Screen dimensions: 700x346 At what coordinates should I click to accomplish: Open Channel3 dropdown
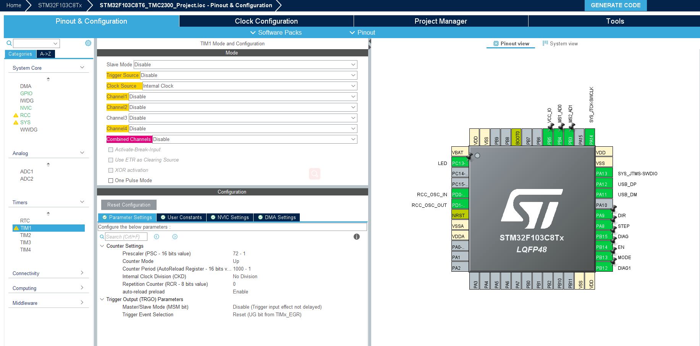[x=243, y=118]
